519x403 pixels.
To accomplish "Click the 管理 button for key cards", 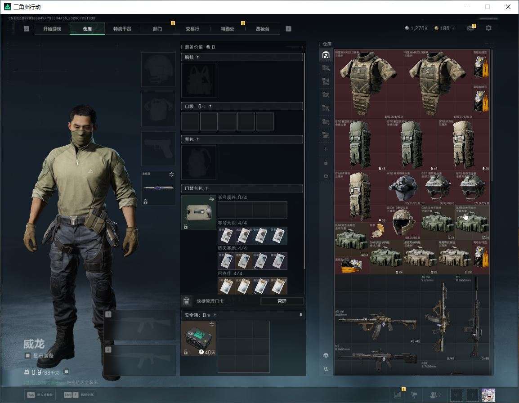I will point(282,301).
